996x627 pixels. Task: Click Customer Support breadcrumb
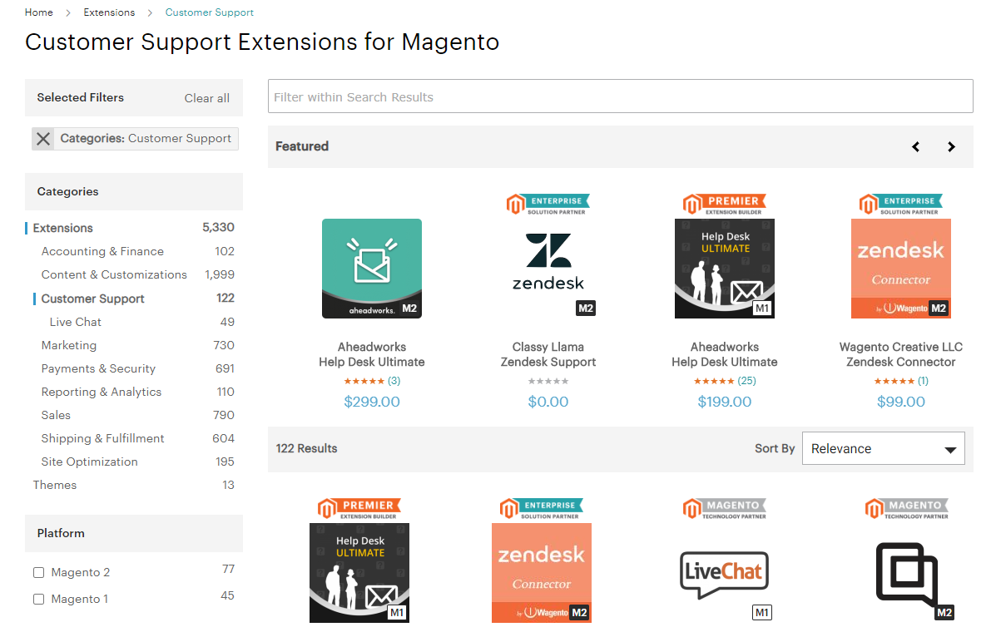pyautogui.click(x=209, y=12)
